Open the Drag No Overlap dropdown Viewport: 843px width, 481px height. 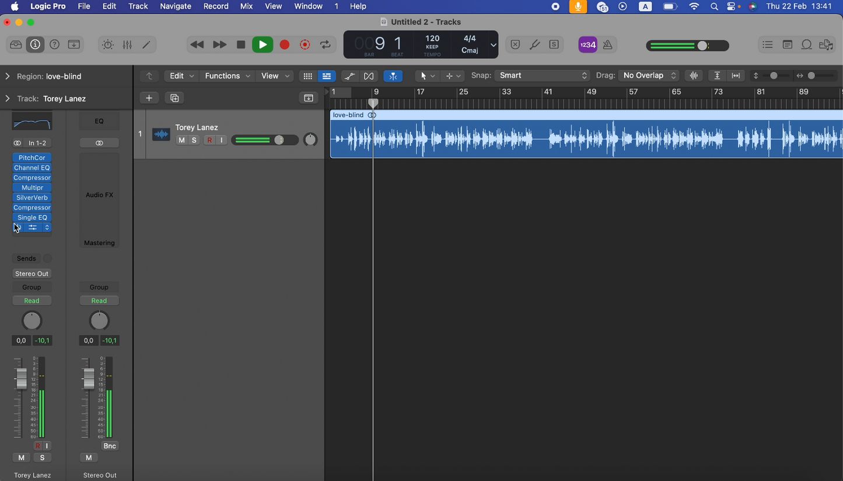click(x=649, y=76)
